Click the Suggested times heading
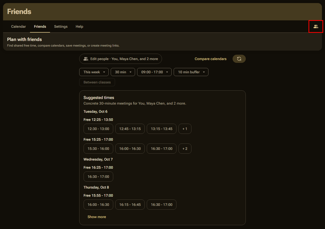 point(99,98)
